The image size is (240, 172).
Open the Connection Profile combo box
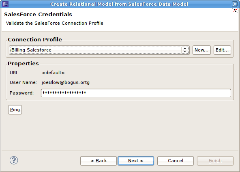pyautogui.click(x=99, y=50)
